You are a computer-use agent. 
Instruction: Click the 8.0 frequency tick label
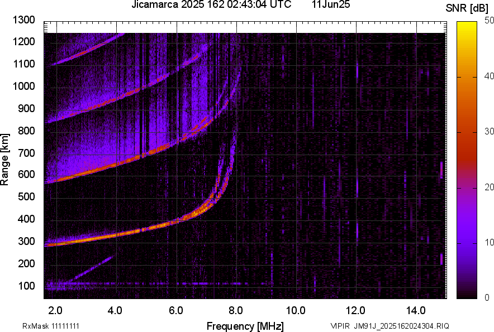[x=236, y=311]
